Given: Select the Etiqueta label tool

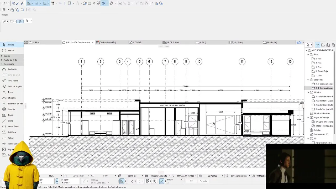Looking at the screenshot, I should pyautogui.click(x=12, y=98).
